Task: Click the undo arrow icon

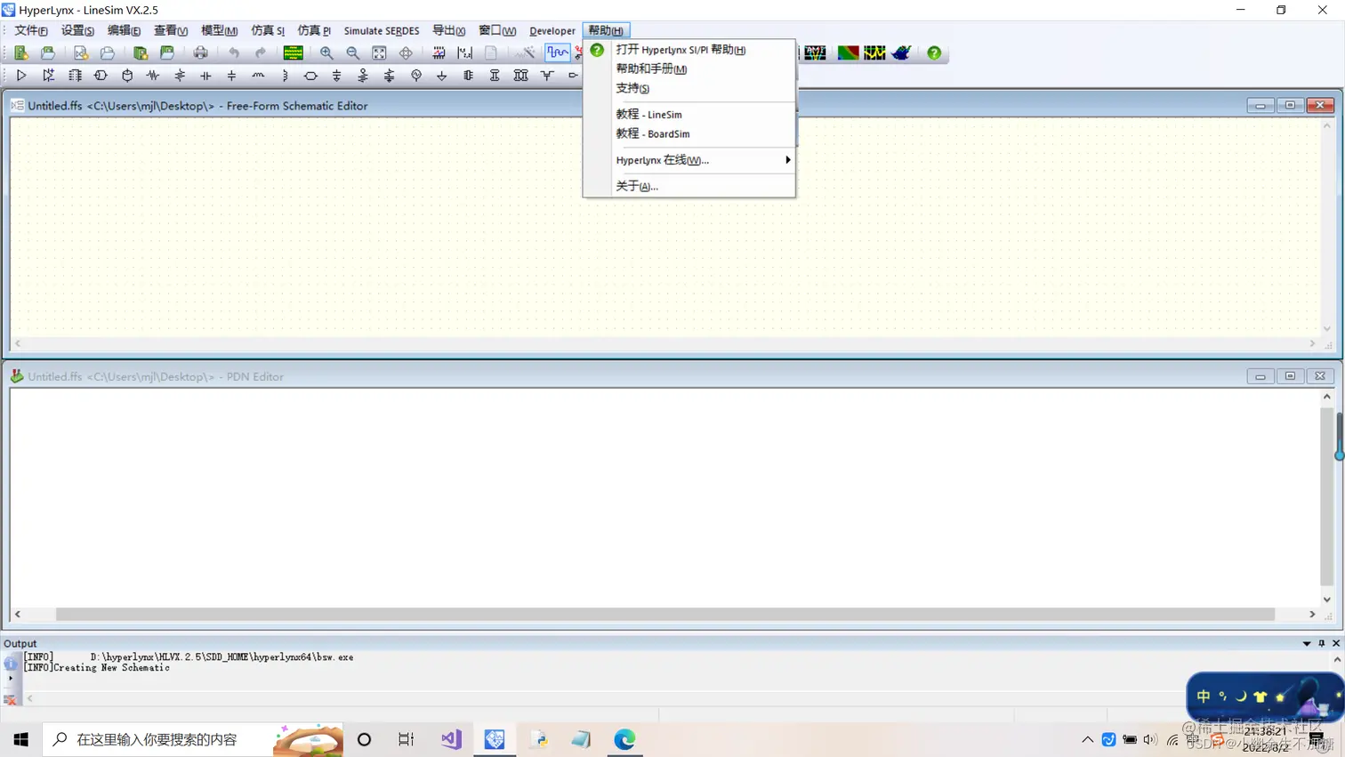Action: [234, 53]
